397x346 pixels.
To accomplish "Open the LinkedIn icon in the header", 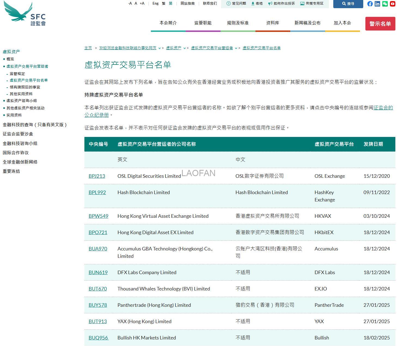I will pos(377,4).
